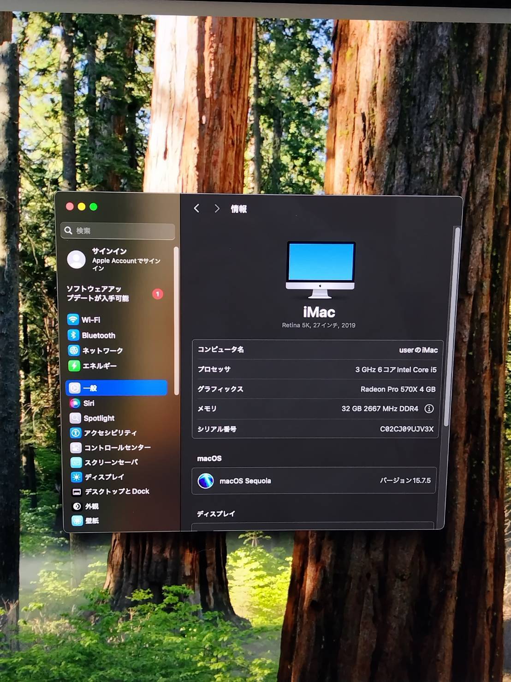Select 外観 appearance in sidebar
This screenshot has height=682, width=511.
click(x=92, y=506)
